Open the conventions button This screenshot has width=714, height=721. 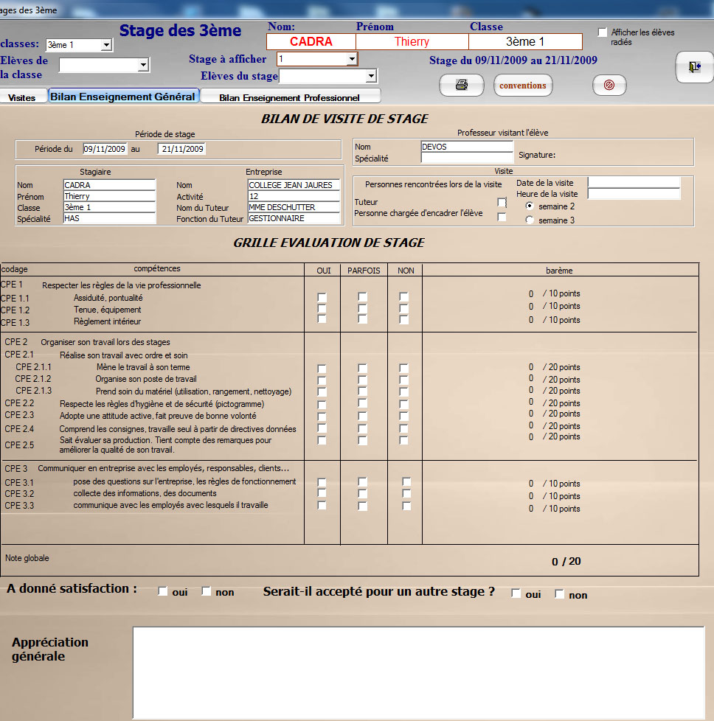click(523, 86)
